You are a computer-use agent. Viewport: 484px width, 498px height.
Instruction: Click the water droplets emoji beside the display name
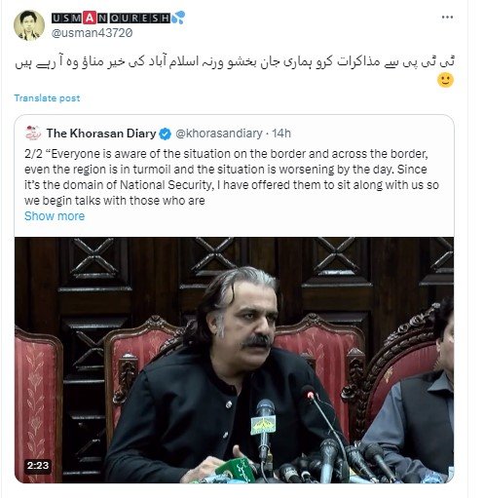(178, 18)
